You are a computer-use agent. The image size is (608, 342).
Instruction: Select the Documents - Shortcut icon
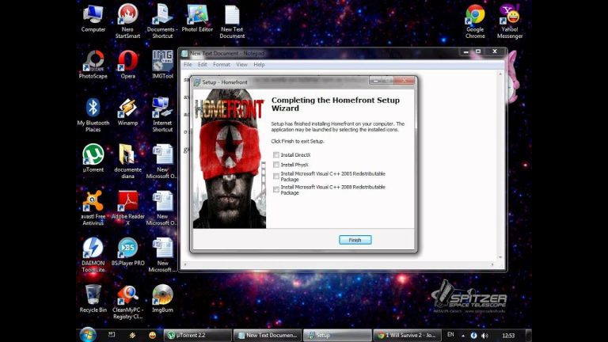point(162,21)
